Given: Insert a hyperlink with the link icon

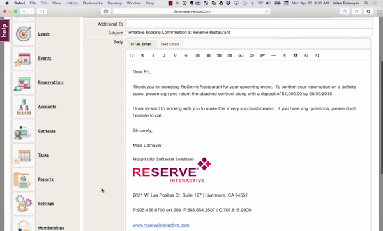Looking at the screenshot, I should (252, 56).
